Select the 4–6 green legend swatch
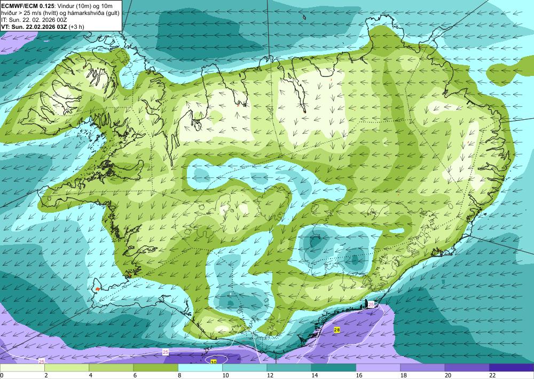The width and height of the screenshot is (534, 379). click(x=111, y=368)
